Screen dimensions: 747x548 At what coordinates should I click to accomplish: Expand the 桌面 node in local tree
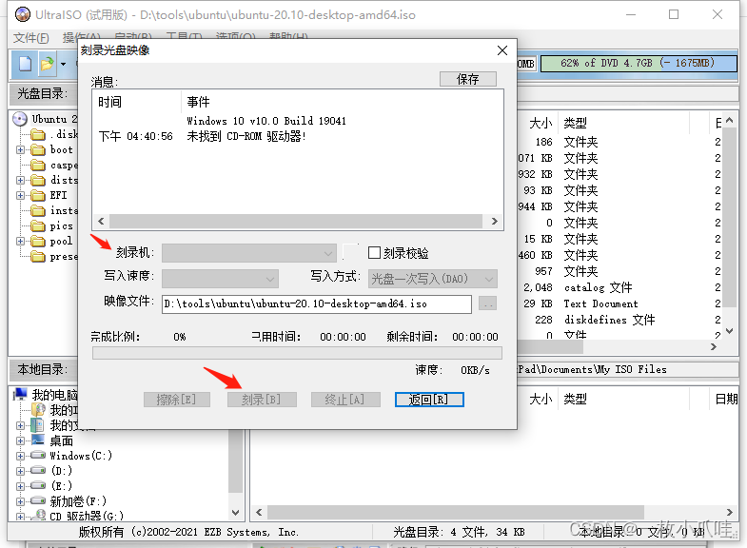[20, 440]
